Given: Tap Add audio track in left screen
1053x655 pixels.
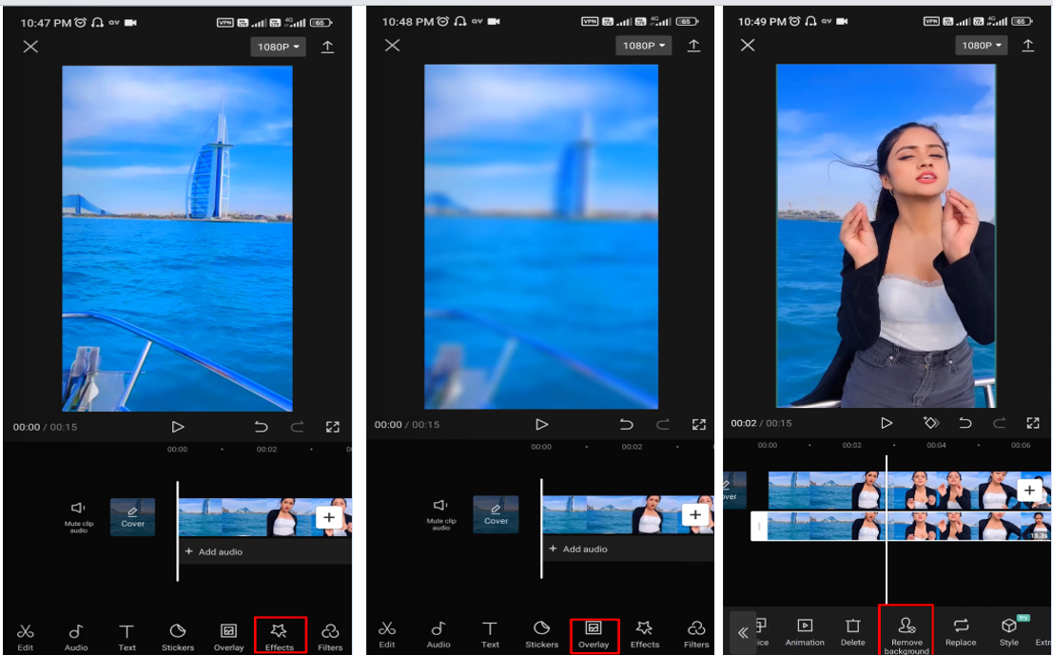Looking at the screenshot, I should [x=264, y=551].
